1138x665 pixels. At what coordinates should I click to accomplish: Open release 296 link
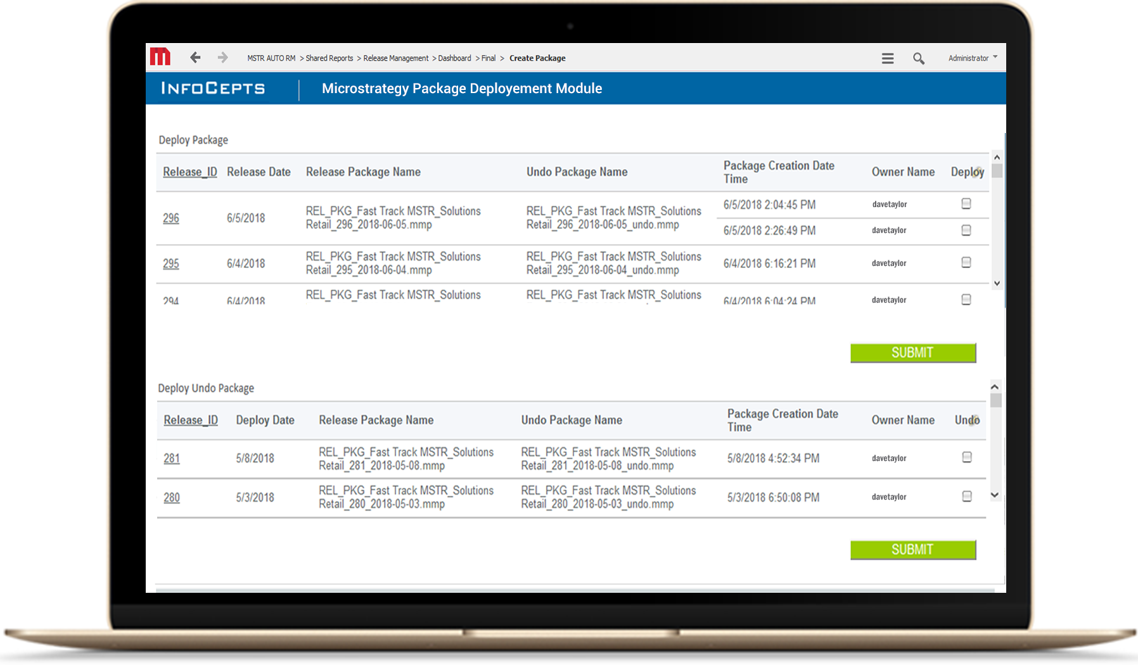[x=171, y=218]
